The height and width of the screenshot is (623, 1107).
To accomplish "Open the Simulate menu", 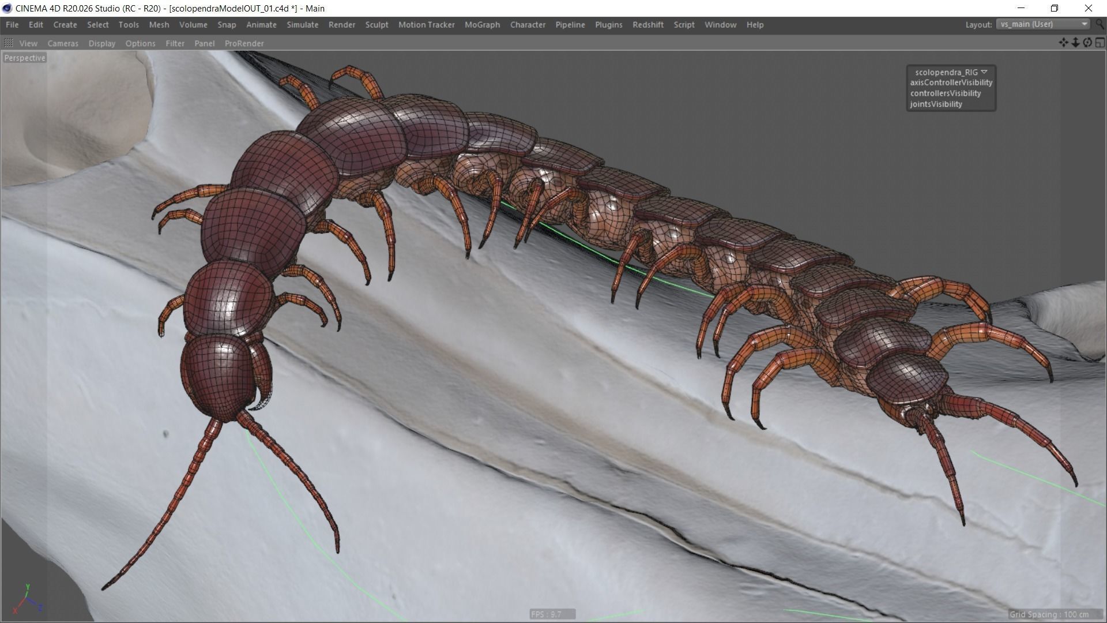I will click(303, 25).
